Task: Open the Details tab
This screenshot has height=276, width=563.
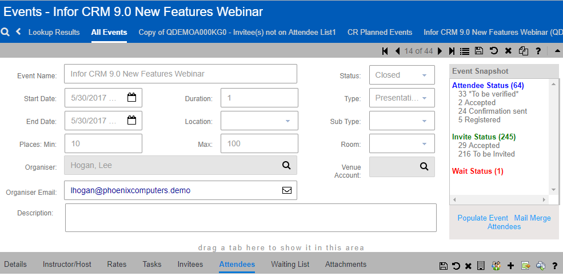Action: point(15,265)
